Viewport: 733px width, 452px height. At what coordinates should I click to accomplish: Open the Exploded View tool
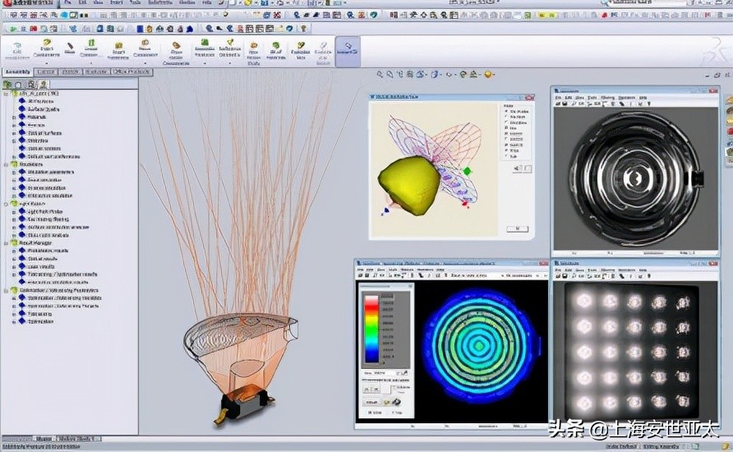(x=301, y=51)
